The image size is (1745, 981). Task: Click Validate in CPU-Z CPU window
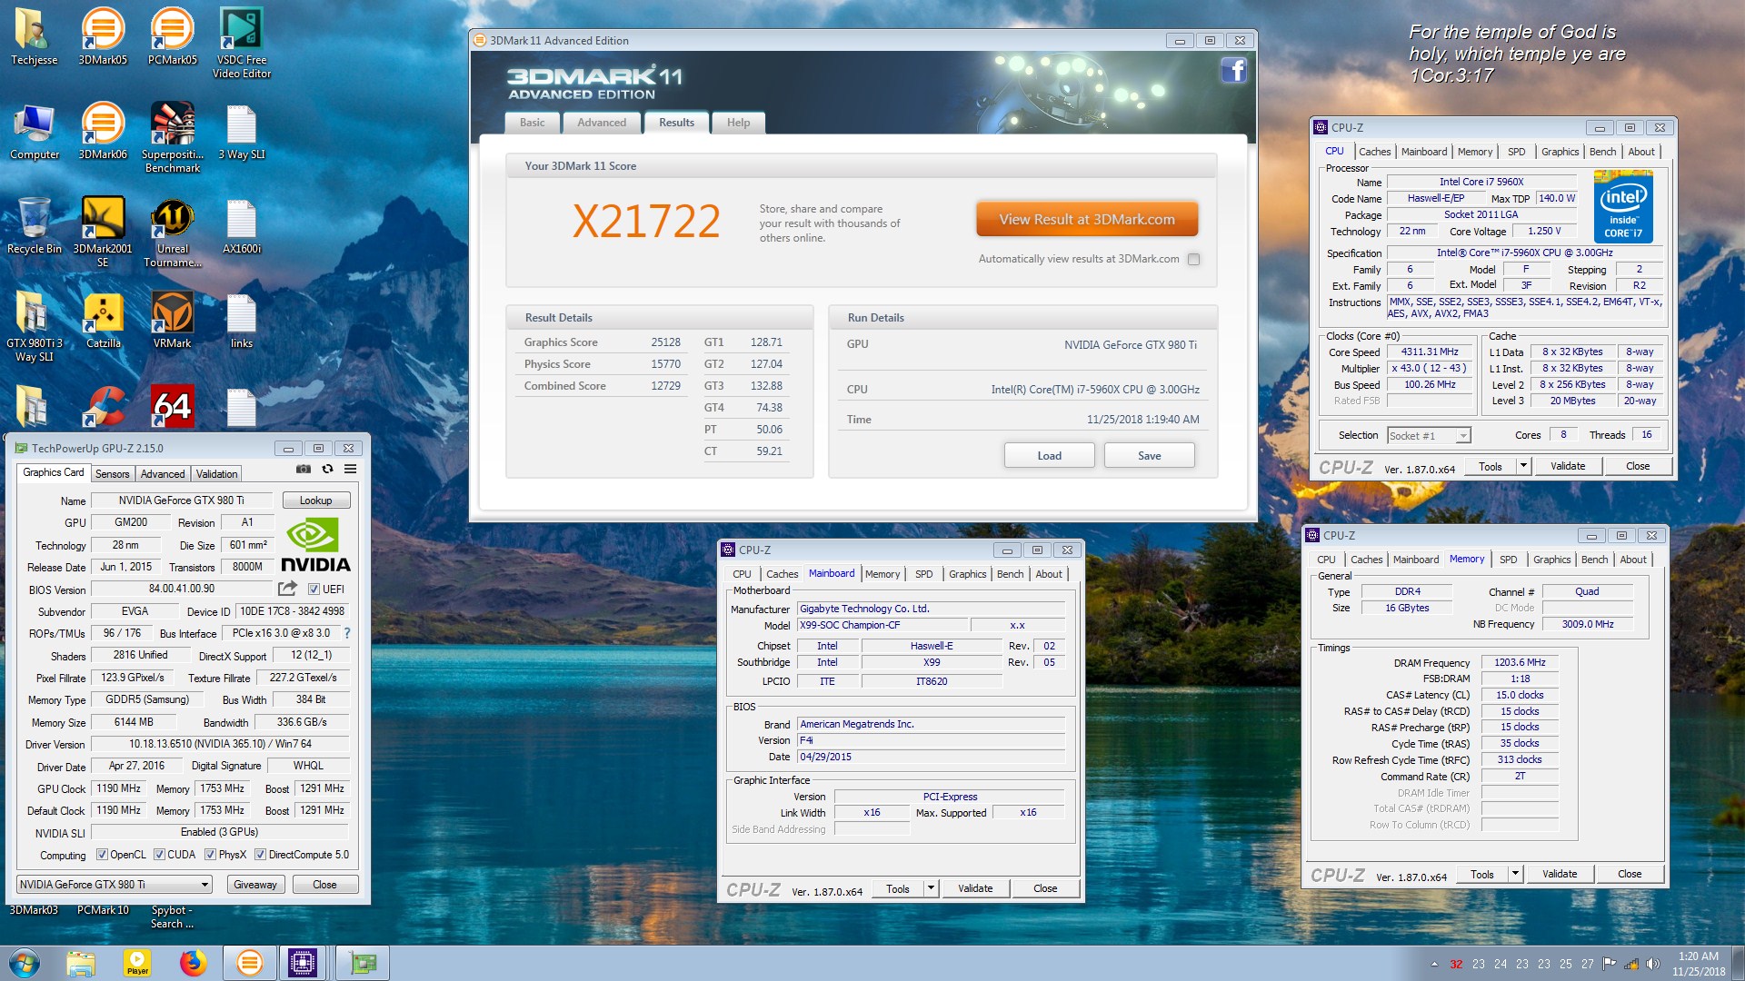tap(1567, 466)
